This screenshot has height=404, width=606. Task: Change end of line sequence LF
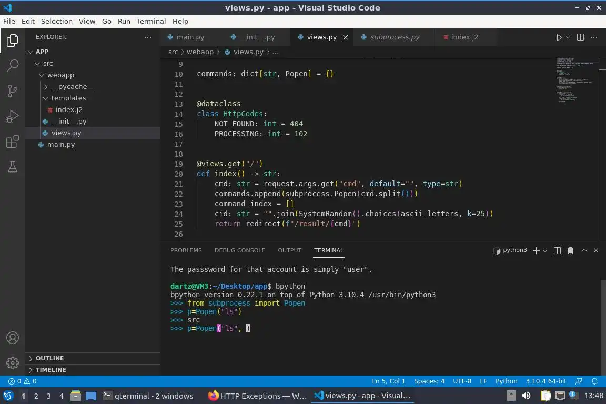(483, 381)
